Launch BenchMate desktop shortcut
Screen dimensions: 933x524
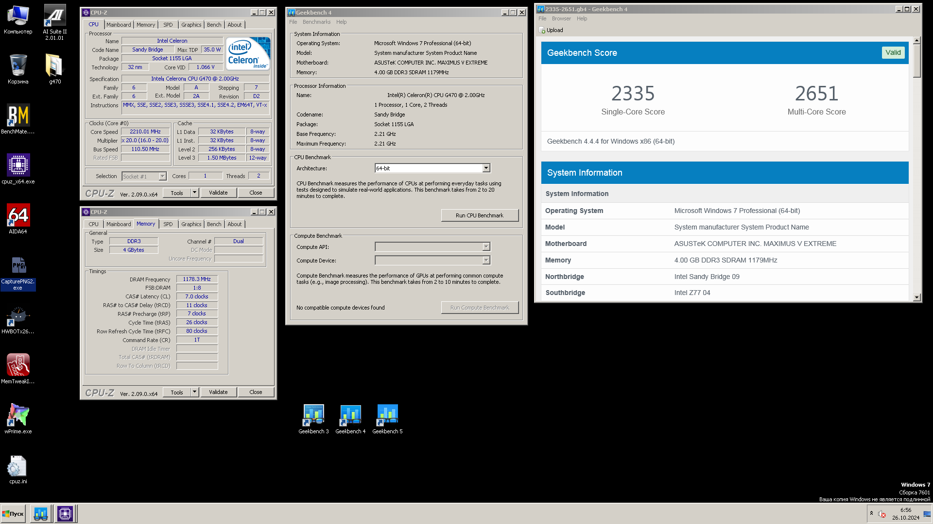[x=18, y=119]
